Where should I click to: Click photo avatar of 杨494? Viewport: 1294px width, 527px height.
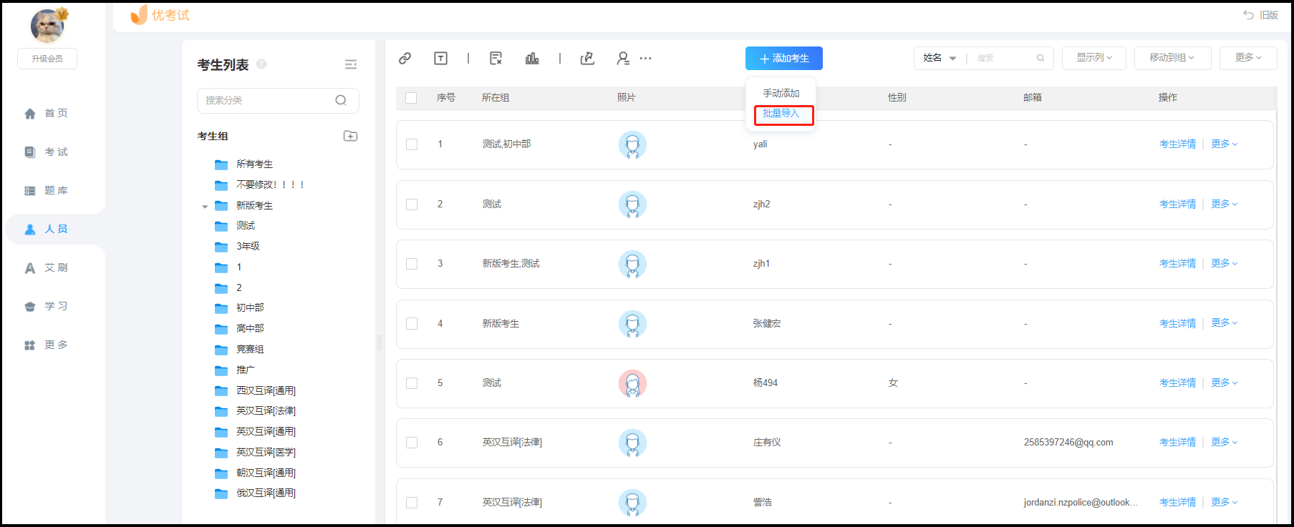point(632,384)
